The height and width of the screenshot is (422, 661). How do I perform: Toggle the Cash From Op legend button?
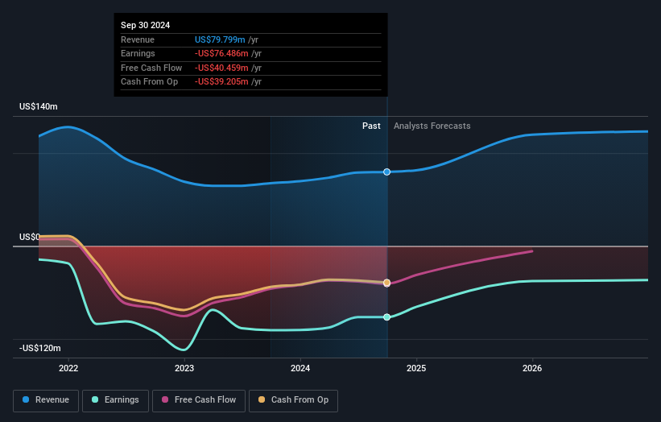293,400
